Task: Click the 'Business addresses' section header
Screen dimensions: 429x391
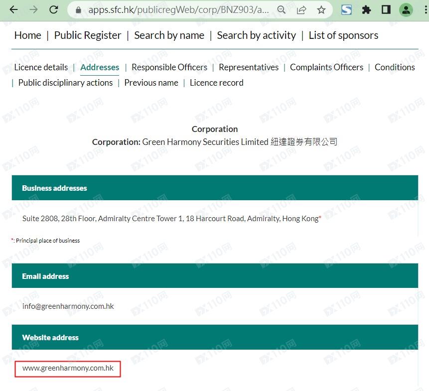Action: (215, 188)
